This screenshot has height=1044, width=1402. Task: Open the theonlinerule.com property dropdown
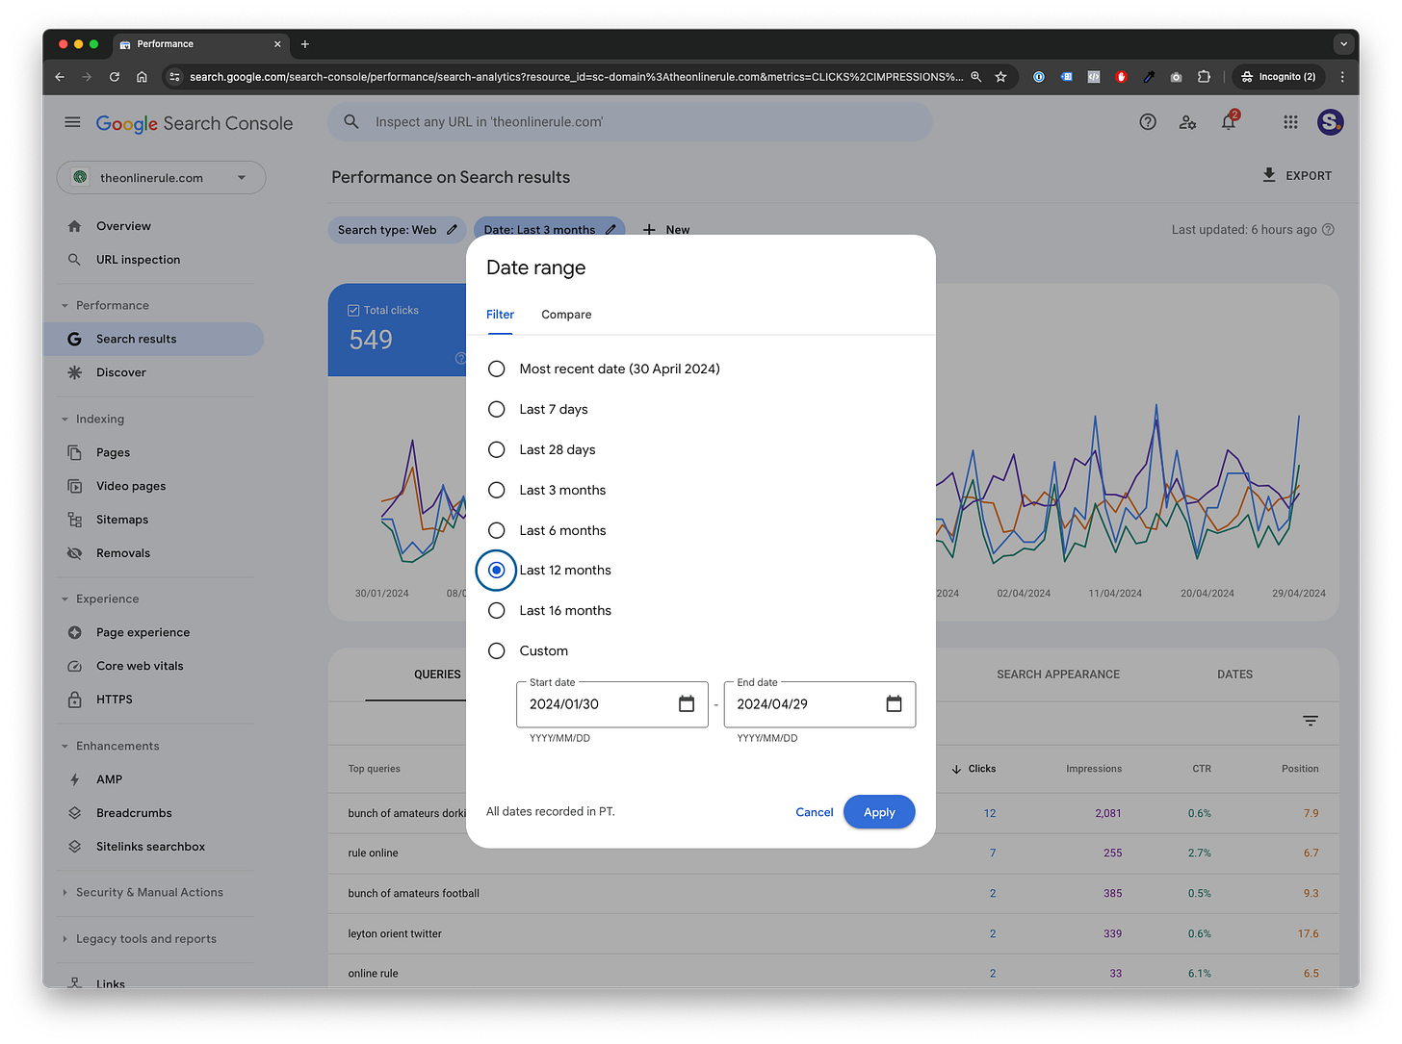161,177
